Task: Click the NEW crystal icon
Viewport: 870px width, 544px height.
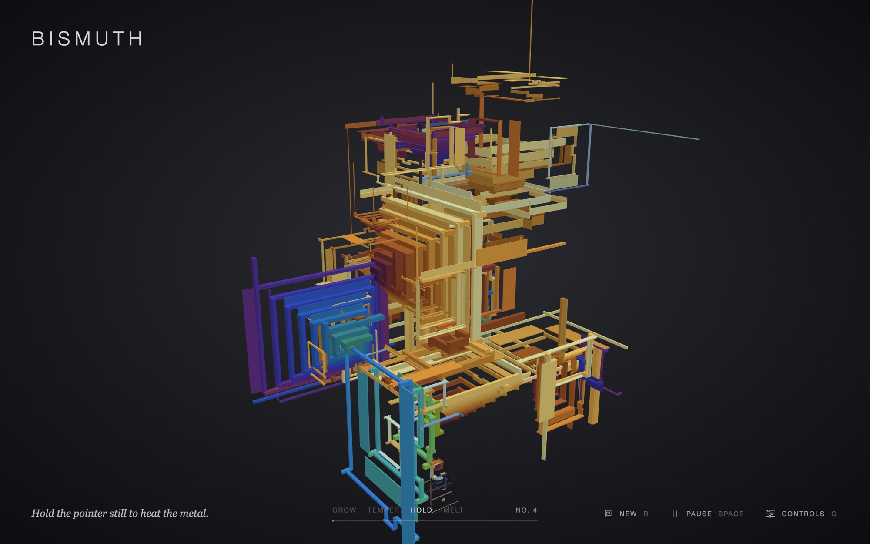Action: pos(608,514)
